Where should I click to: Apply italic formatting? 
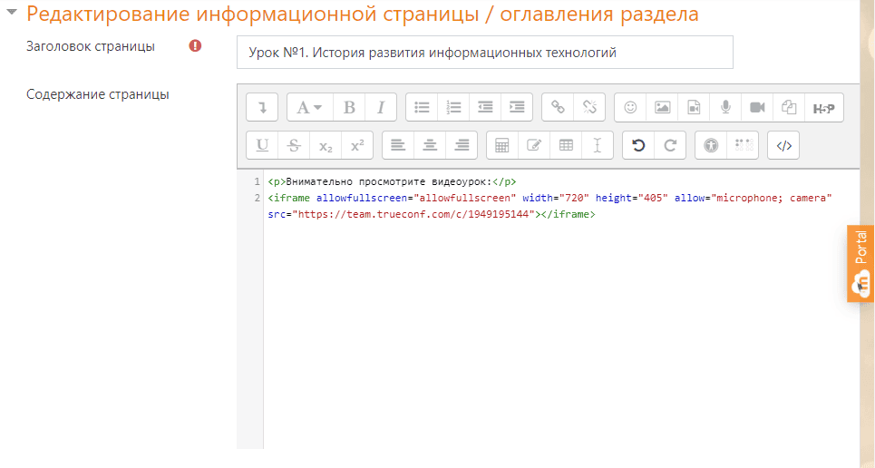(381, 107)
